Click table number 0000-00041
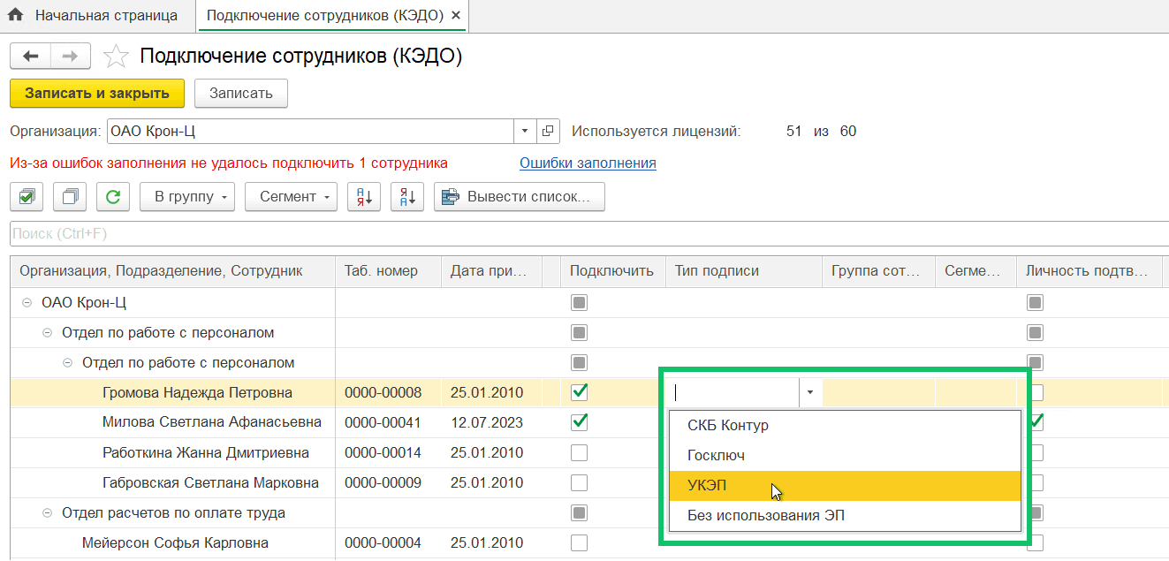The height and width of the screenshot is (561, 1169). (x=383, y=422)
